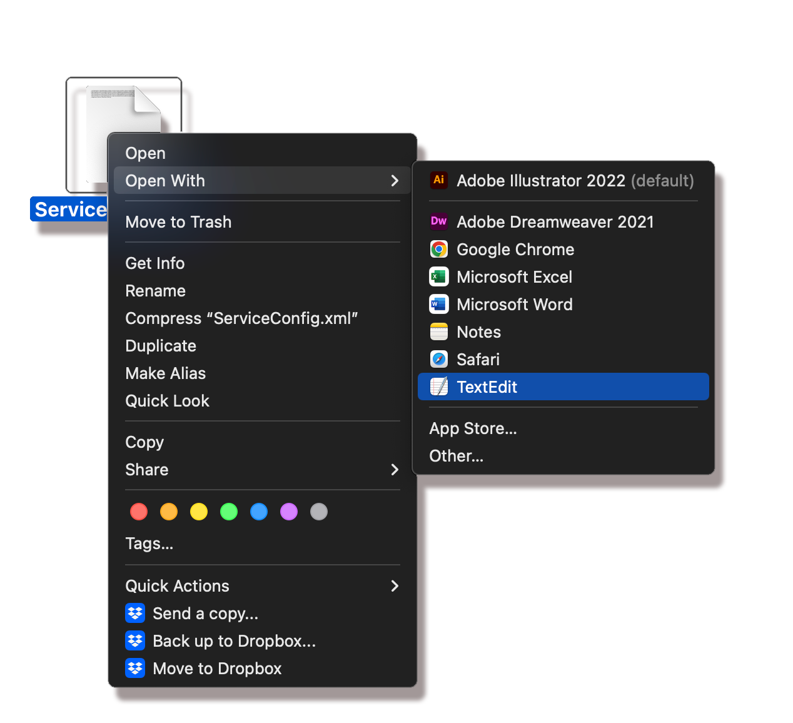Image resolution: width=793 pixels, height=723 pixels.
Task: Choose Rename from the context menu
Action: (x=263, y=291)
